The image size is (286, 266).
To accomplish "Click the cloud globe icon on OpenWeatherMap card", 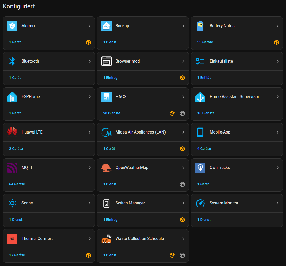I will [x=182, y=184].
